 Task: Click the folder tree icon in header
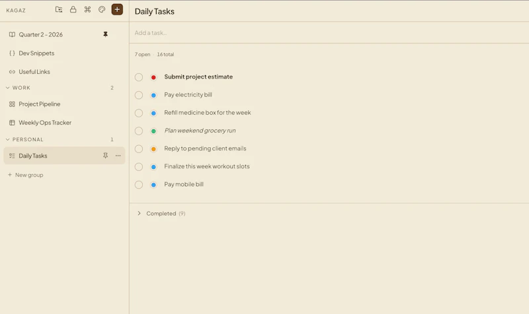click(59, 10)
